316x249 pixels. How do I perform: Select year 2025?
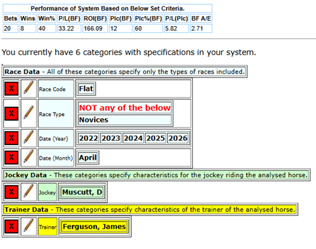(x=155, y=138)
